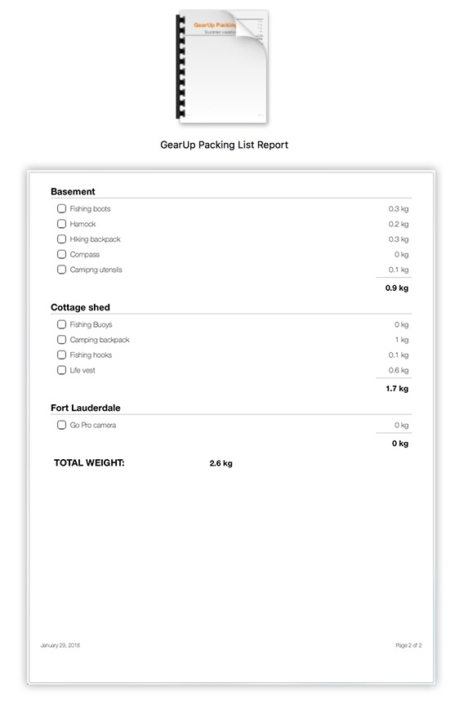Check the Fishing hooks checkbox
This screenshot has height=705, width=468.
pos(61,355)
